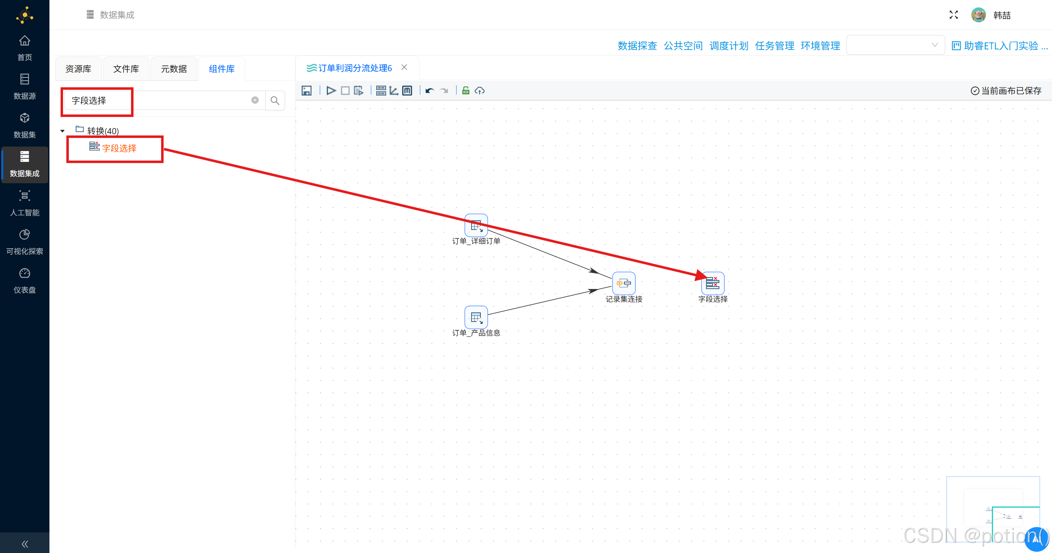The height and width of the screenshot is (553, 1052).
Task: Open the empty environment dropdown
Action: (895, 45)
